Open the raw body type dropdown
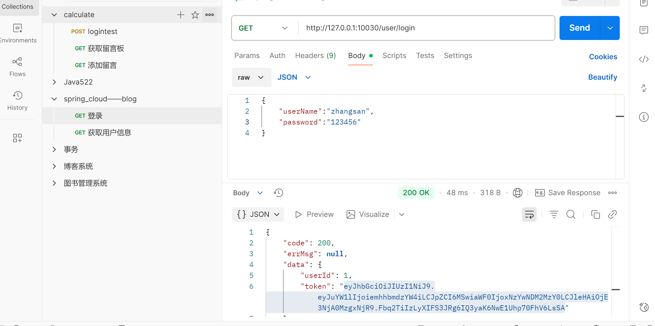Screen dimensions: 655x326 click(x=251, y=77)
